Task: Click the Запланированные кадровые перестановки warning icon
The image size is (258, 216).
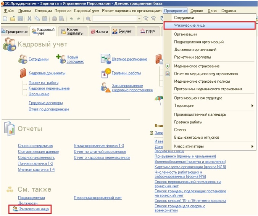Action: [x=105, y=87]
